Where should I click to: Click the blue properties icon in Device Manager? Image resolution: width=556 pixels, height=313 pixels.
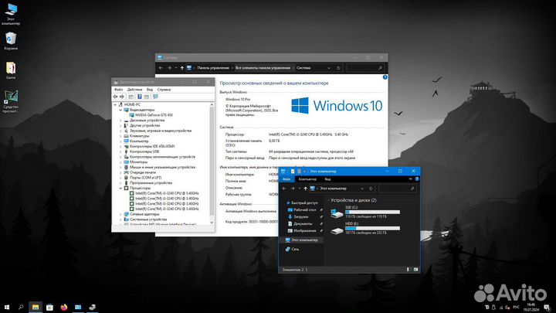(x=140, y=97)
